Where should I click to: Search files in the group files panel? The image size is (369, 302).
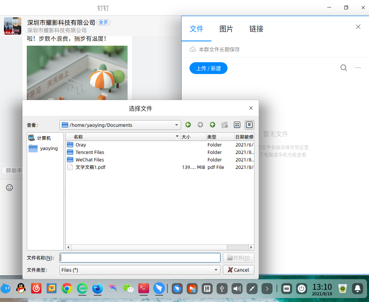point(343,68)
